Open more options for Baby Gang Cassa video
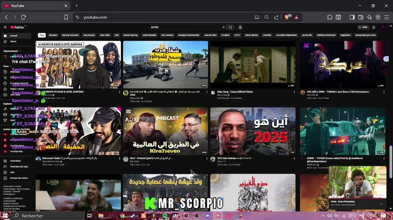The height and width of the screenshot is (220, 393). pos(294,92)
